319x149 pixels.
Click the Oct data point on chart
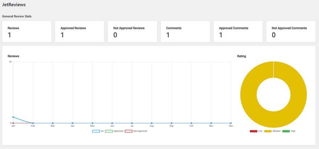pyautogui.click(x=191, y=123)
